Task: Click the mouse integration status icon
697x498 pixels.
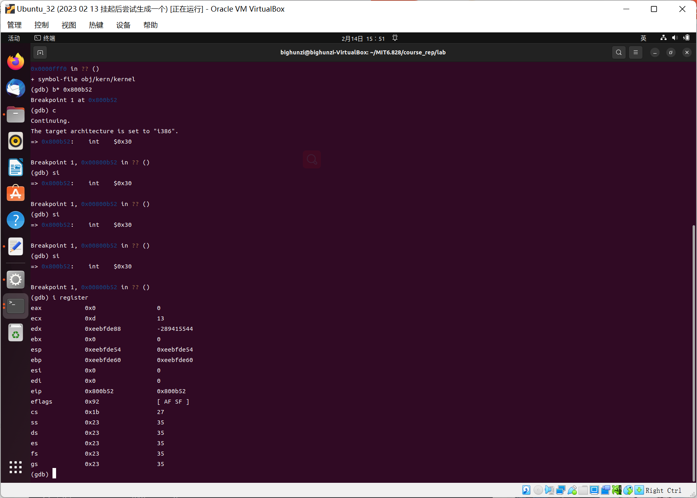Action: pos(628,490)
